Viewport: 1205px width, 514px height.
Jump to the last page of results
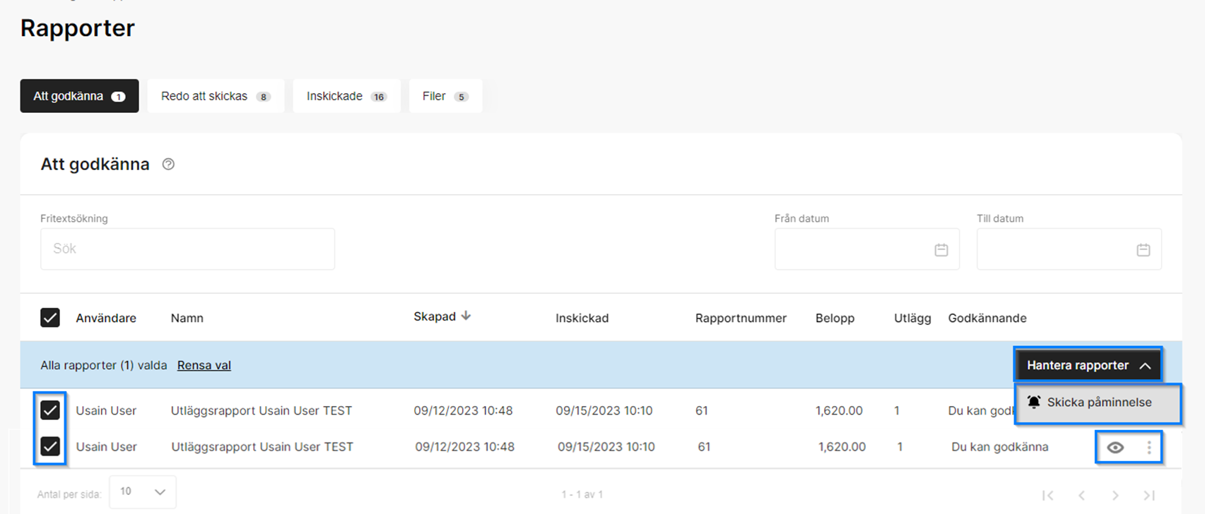(1149, 495)
